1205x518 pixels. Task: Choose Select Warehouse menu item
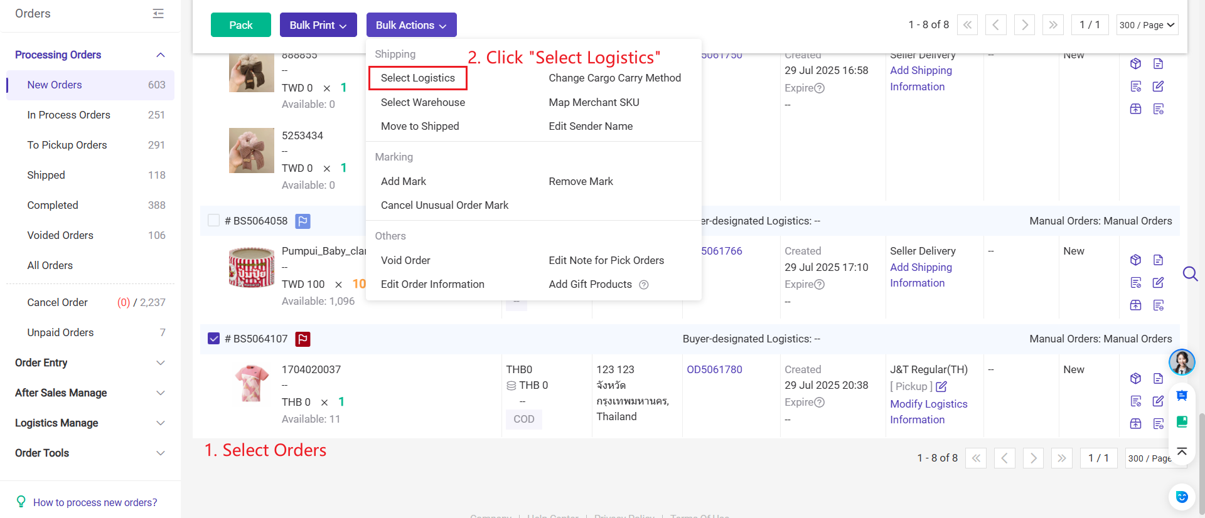[422, 102]
